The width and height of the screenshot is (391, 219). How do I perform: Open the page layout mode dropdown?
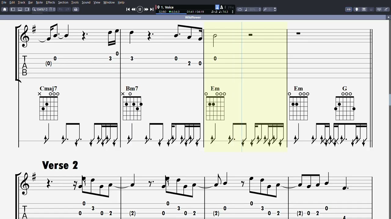(x=52, y=9)
